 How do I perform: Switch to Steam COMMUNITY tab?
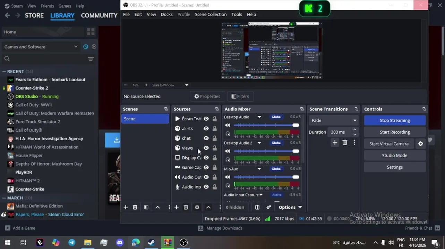coord(99,15)
